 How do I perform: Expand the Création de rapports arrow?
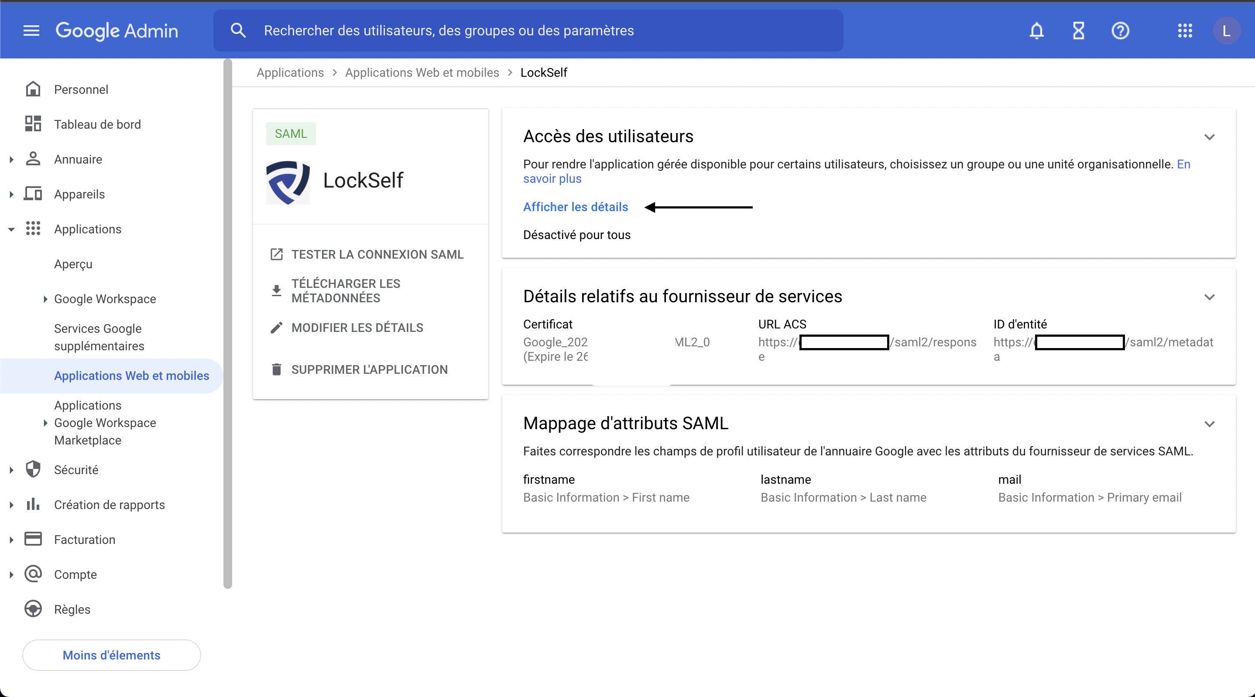click(11, 505)
